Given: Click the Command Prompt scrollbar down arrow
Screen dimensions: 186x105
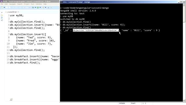Looking at the screenshot, I should [x=184, y=100].
